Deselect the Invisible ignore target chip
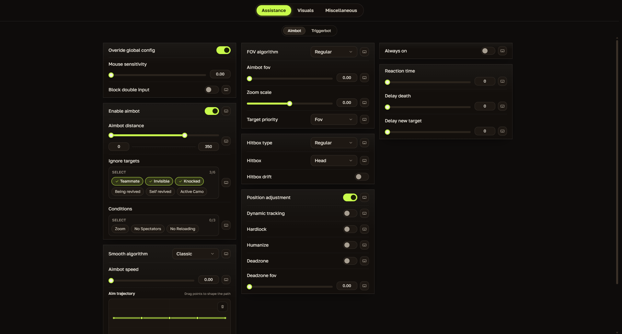 click(x=159, y=181)
